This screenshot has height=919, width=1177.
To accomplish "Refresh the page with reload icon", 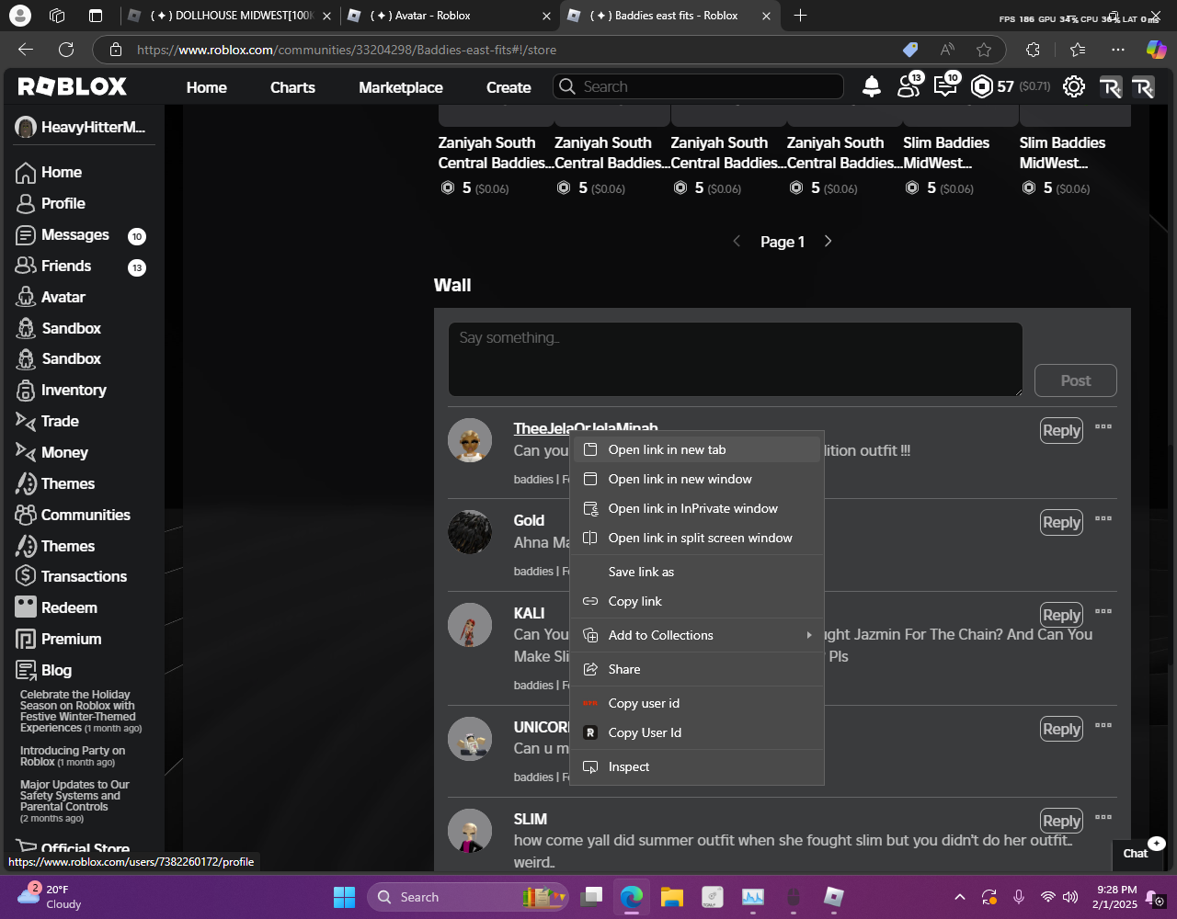I will (66, 50).
